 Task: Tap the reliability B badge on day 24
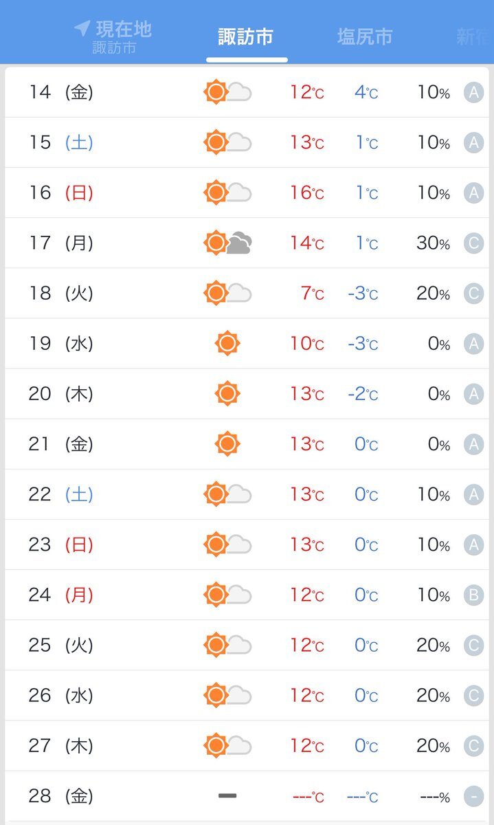(473, 595)
